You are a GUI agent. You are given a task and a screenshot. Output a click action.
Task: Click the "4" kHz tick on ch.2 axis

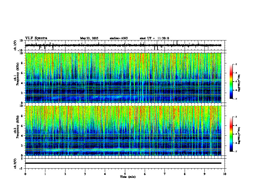22,136
